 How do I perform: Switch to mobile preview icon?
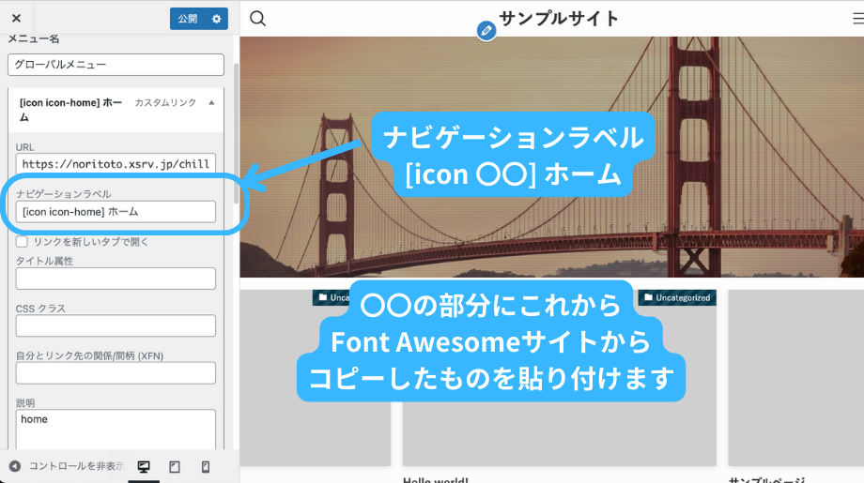click(x=206, y=467)
